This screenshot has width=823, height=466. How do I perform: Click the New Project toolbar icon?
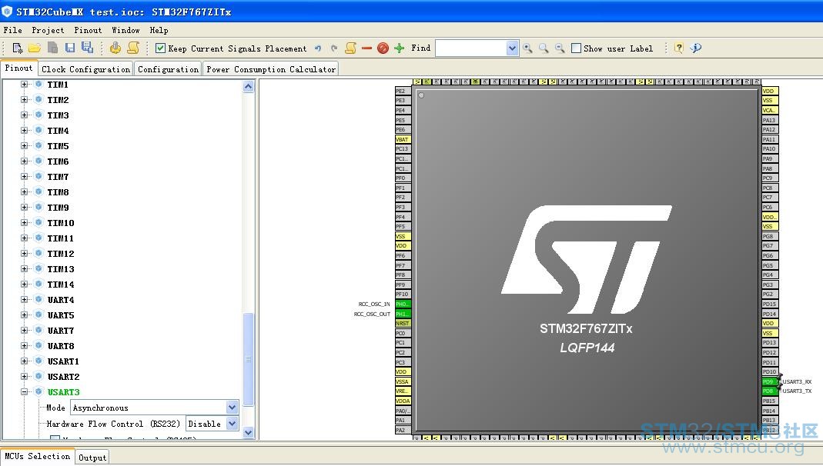click(17, 48)
